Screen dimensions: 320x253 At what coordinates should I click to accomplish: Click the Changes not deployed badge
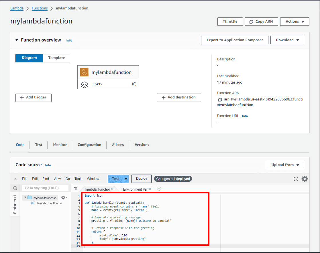(x=173, y=179)
